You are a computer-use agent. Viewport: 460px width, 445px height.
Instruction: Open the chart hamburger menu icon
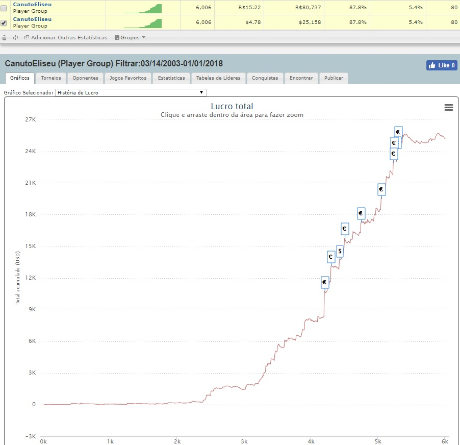449,108
